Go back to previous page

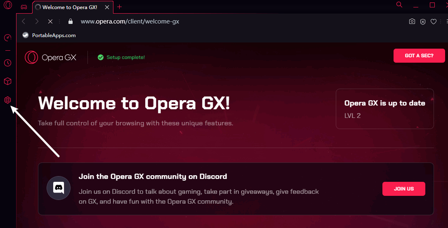(x=24, y=21)
